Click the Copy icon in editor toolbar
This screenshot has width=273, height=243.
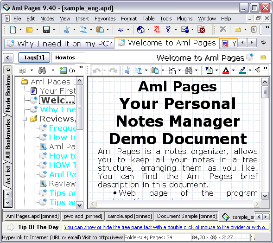(x=139, y=70)
